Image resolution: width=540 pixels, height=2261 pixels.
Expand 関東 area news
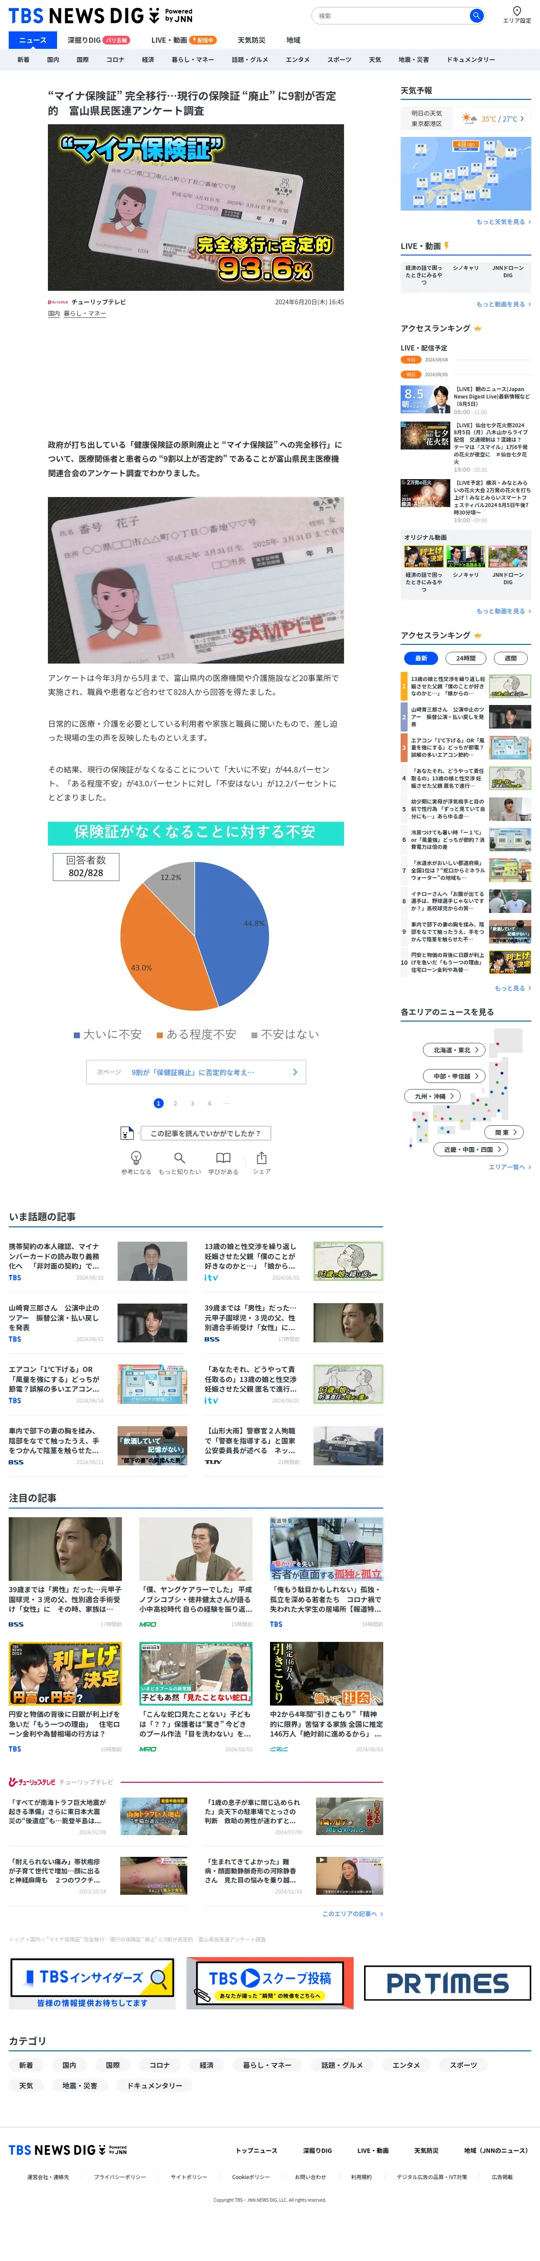point(504,1132)
